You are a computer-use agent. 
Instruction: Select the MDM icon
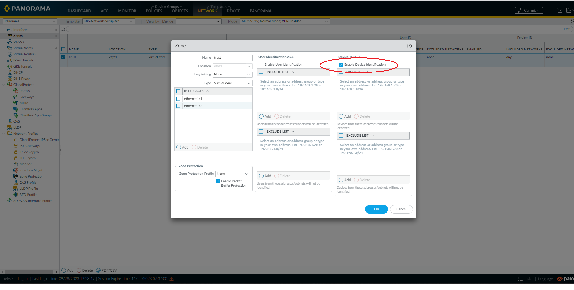click(16, 103)
